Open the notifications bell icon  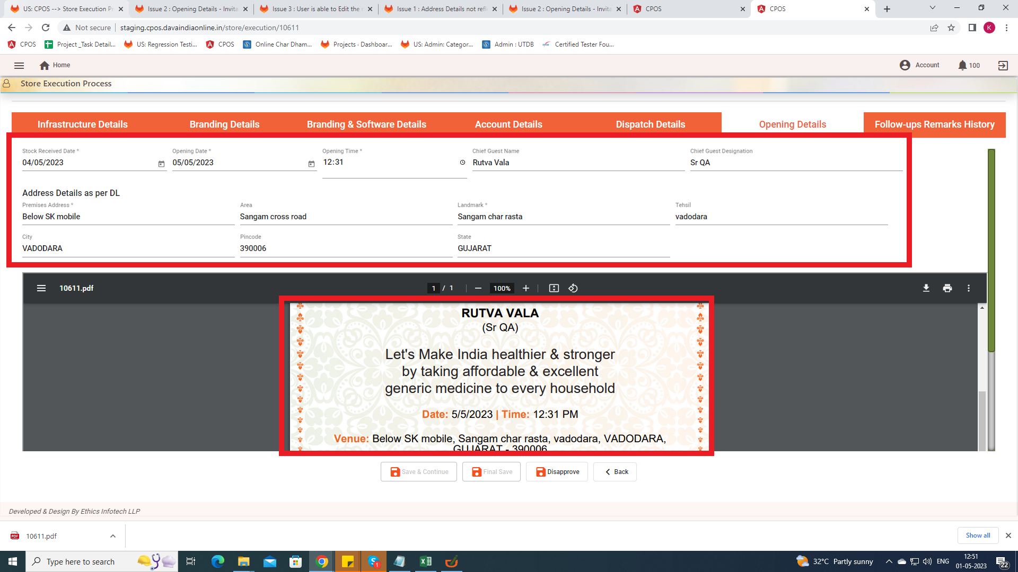tap(962, 65)
